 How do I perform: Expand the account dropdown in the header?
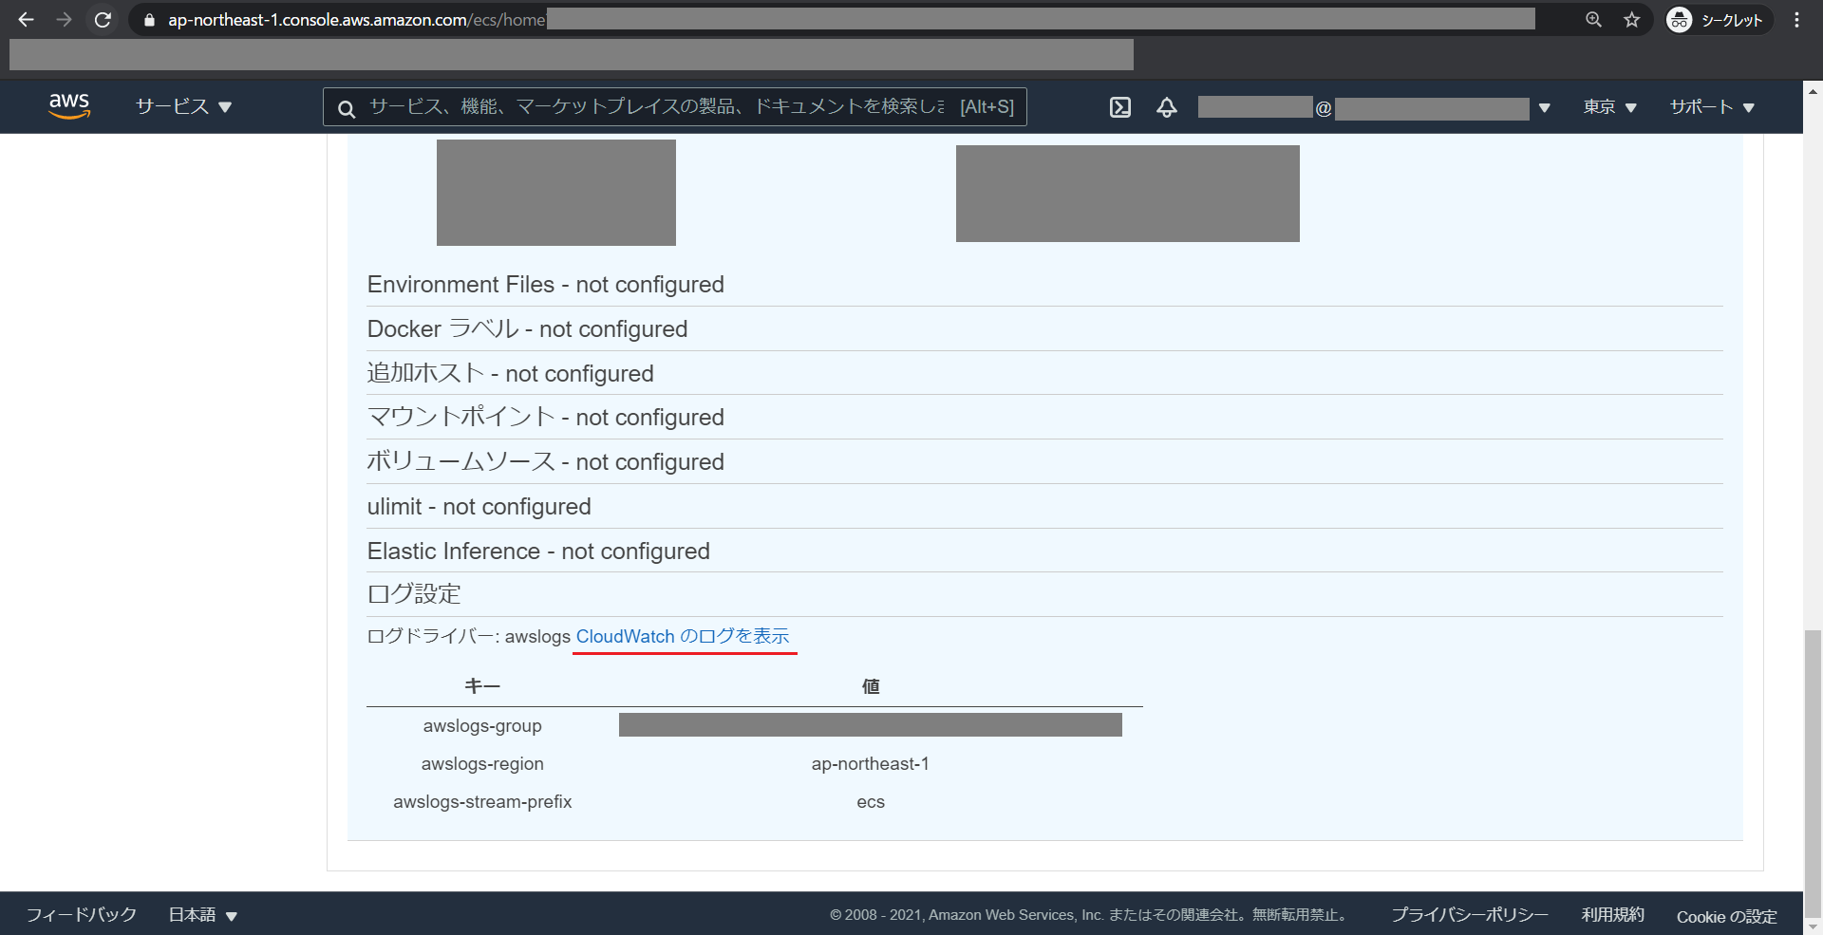click(x=1546, y=107)
